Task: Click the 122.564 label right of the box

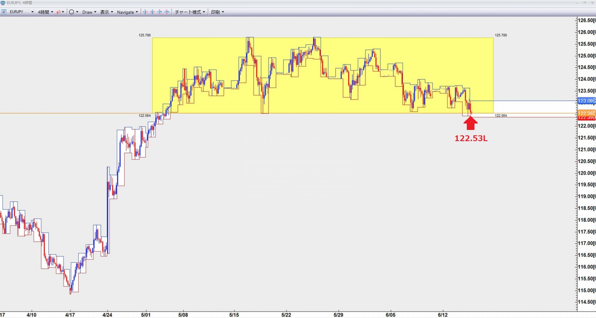Action: (501, 116)
